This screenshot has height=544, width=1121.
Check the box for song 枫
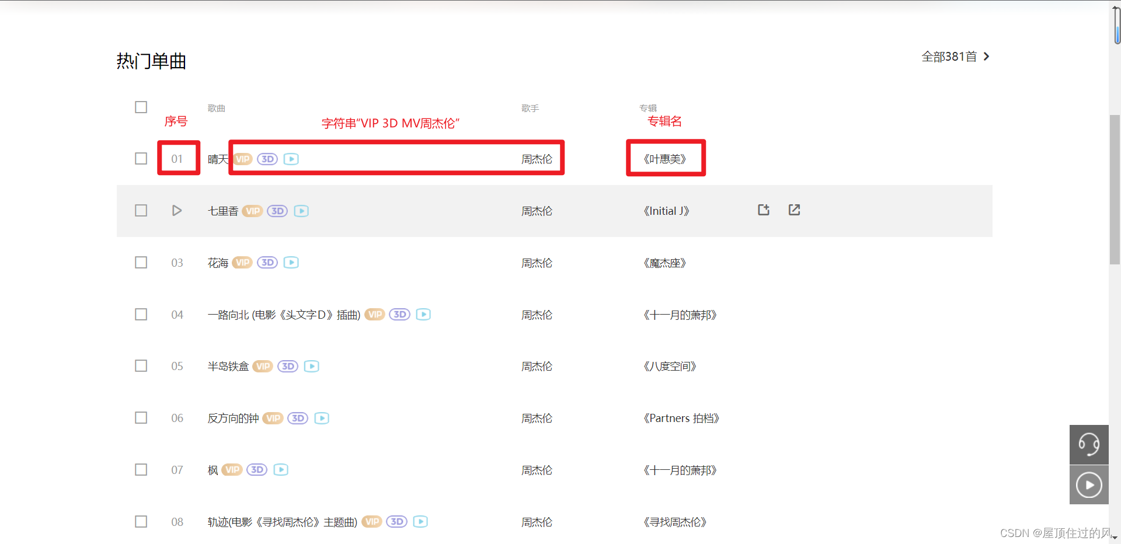141,470
